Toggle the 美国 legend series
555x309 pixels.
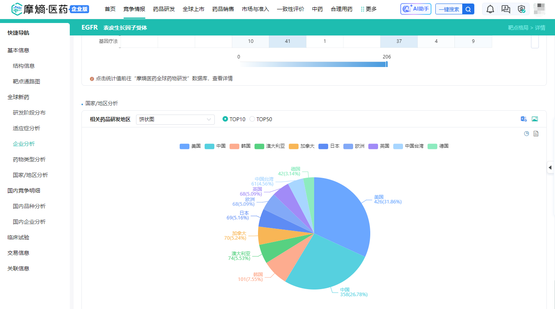[190, 146]
